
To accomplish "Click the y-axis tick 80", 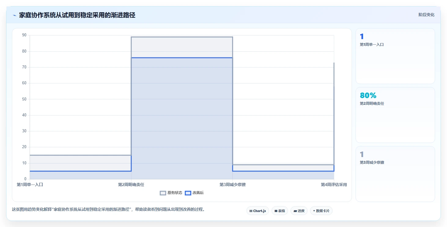I will pyautogui.click(x=24, y=51).
